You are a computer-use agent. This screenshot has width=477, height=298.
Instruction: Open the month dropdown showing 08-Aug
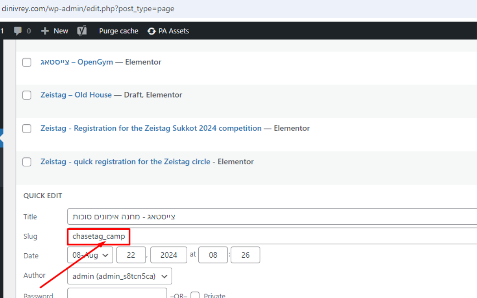90,255
